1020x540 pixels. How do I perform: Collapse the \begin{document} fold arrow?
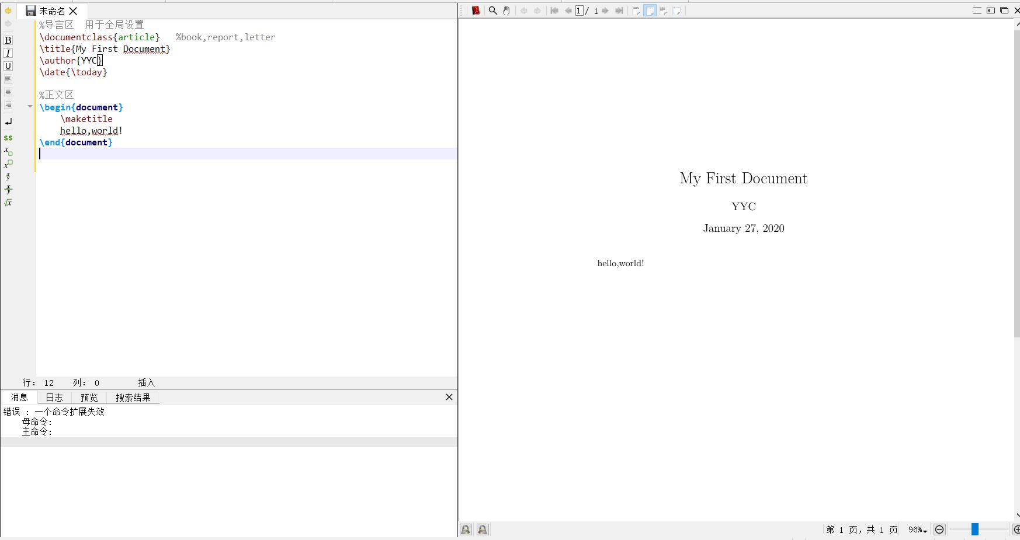point(30,106)
